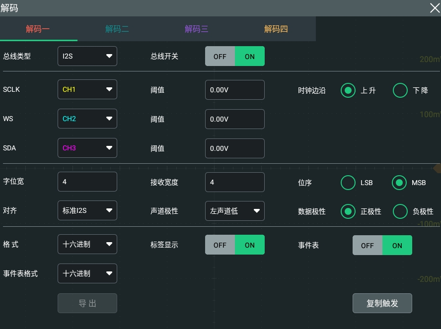The height and width of the screenshot is (329, 441).
Task: Open the 事件表格式 十六进制 dropdown
Action: click(87, 273)
